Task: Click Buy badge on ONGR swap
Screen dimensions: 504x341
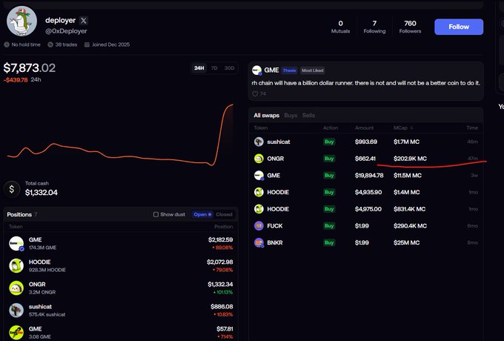Action: (x=329, y=159)
